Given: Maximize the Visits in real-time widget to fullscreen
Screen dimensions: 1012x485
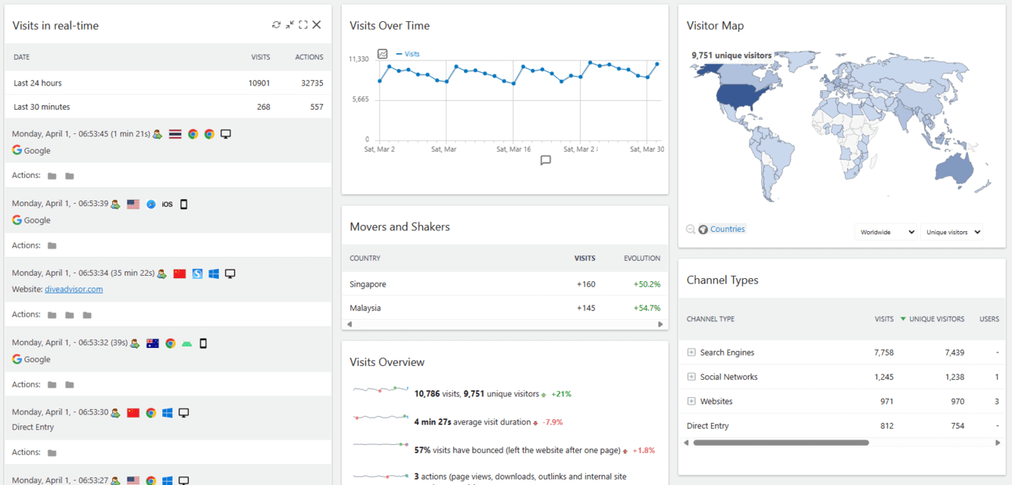Looking at the screenshot, I should click(x=303, y=24).
